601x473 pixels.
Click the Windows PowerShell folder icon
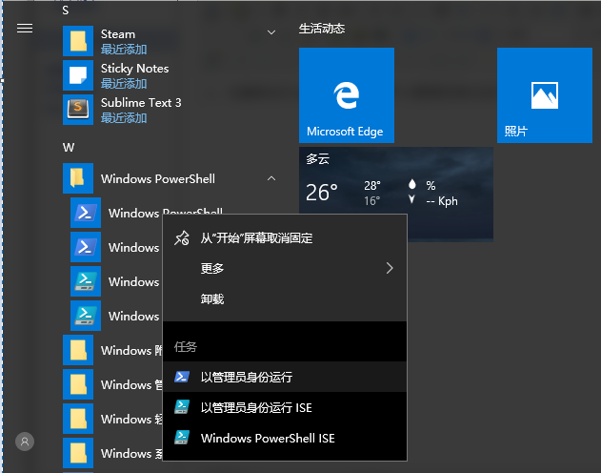click(78, 178)
